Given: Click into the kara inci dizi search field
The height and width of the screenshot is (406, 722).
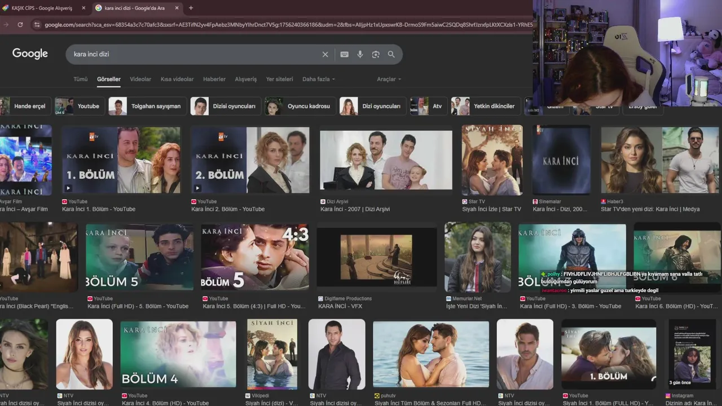Looking at the screenshot, I should tap(195, 55).
